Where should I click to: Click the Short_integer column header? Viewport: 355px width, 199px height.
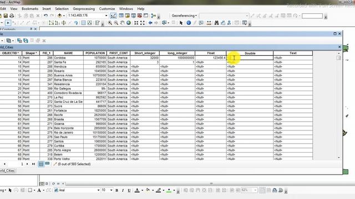pyautogui.click(x=145, y=53)
